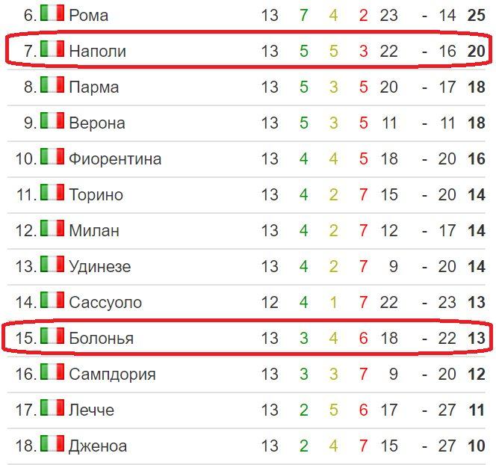Click the flag icon beside Фиорентина
The height and width of the screenshot is (465, 496).
(52, 157)
